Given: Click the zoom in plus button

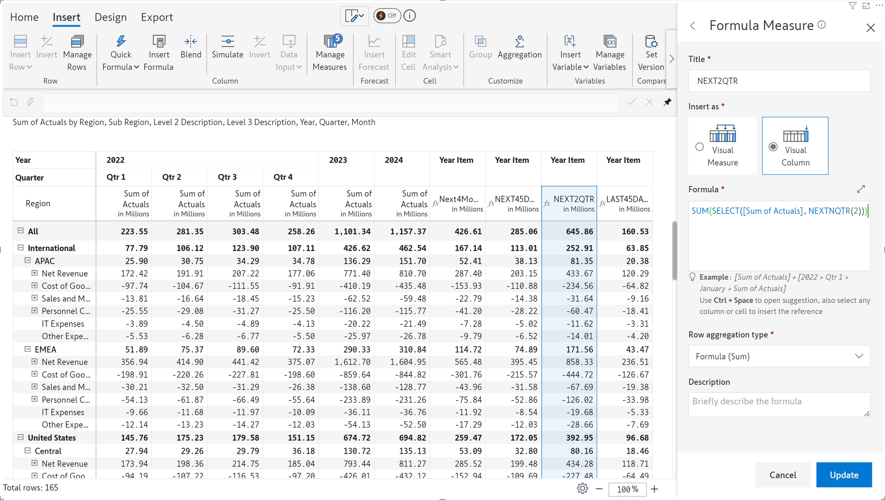Looking at the screenshot, I should [655, 489].
